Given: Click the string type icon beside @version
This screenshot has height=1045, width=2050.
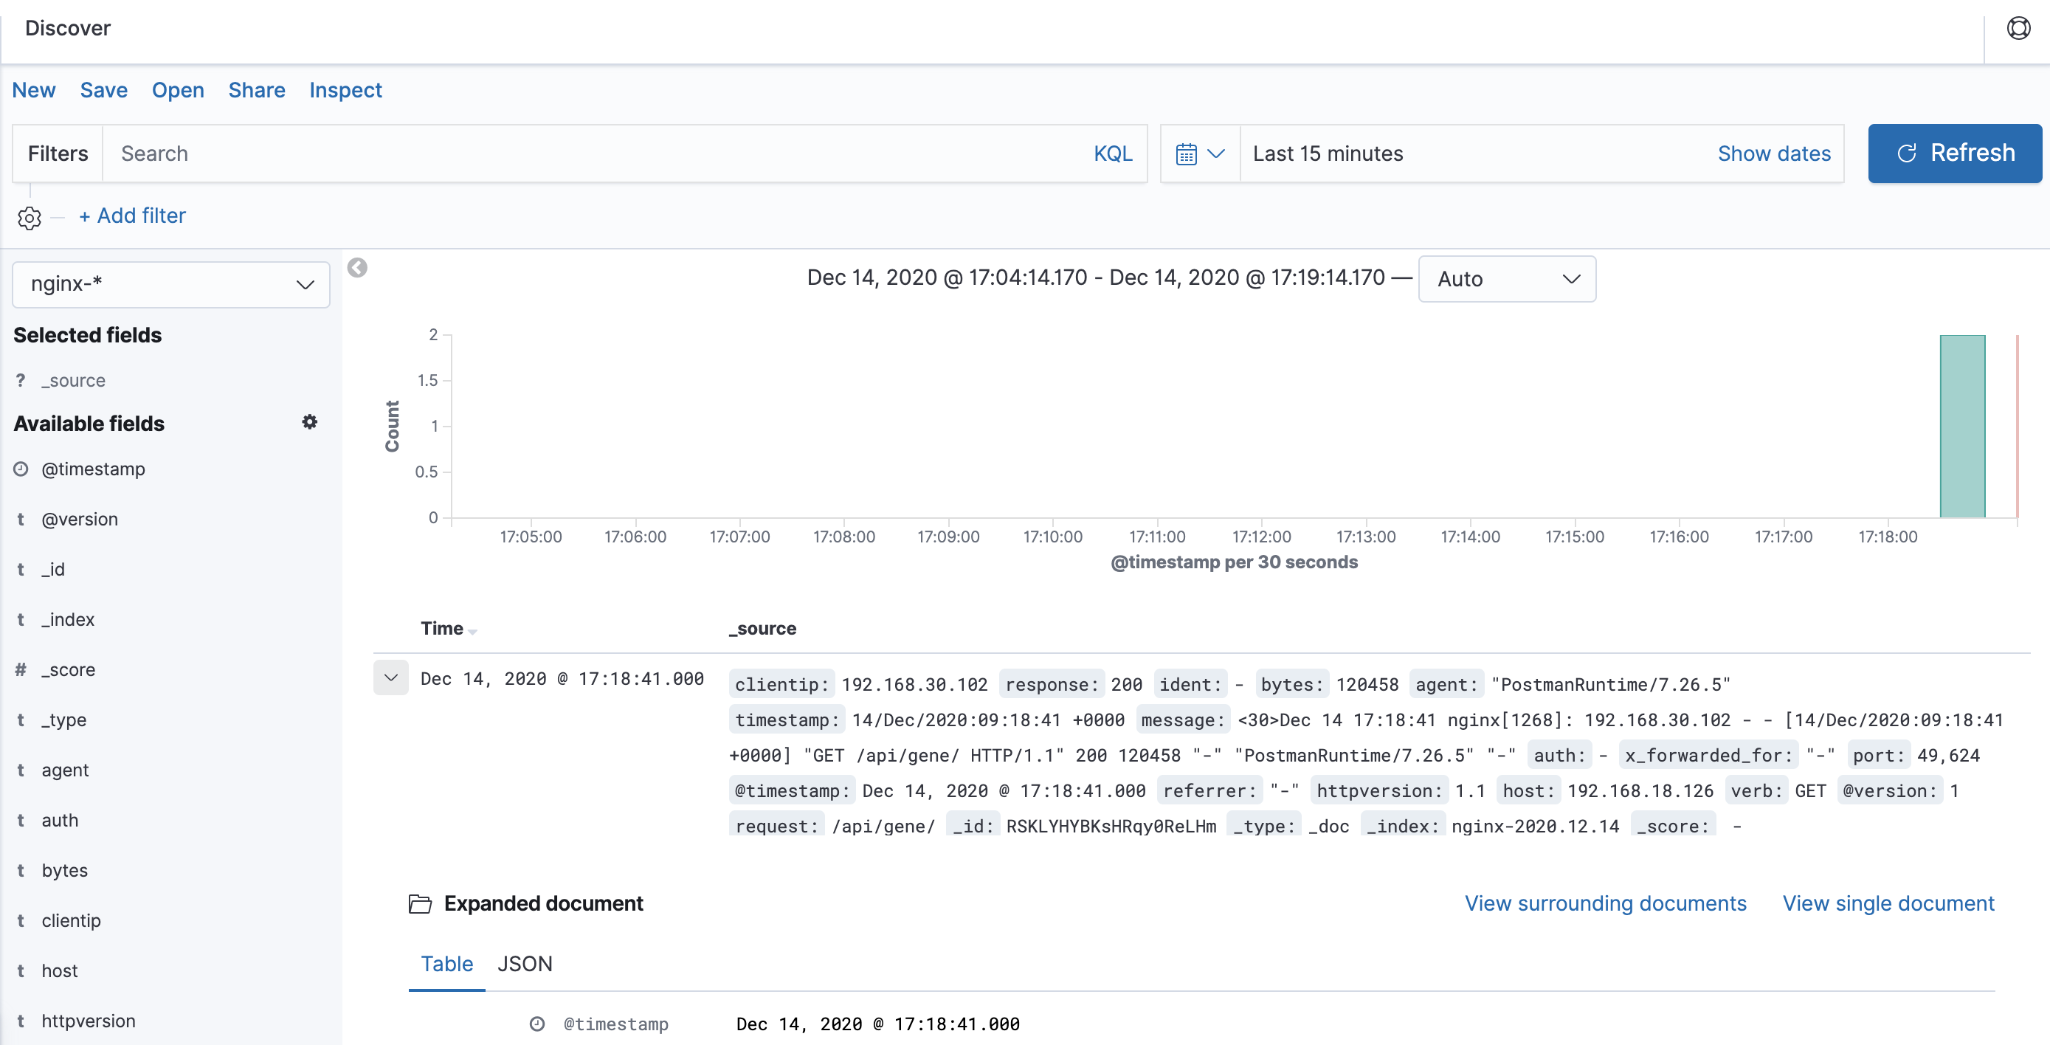Looking at the screenshot, I should 21,519.
